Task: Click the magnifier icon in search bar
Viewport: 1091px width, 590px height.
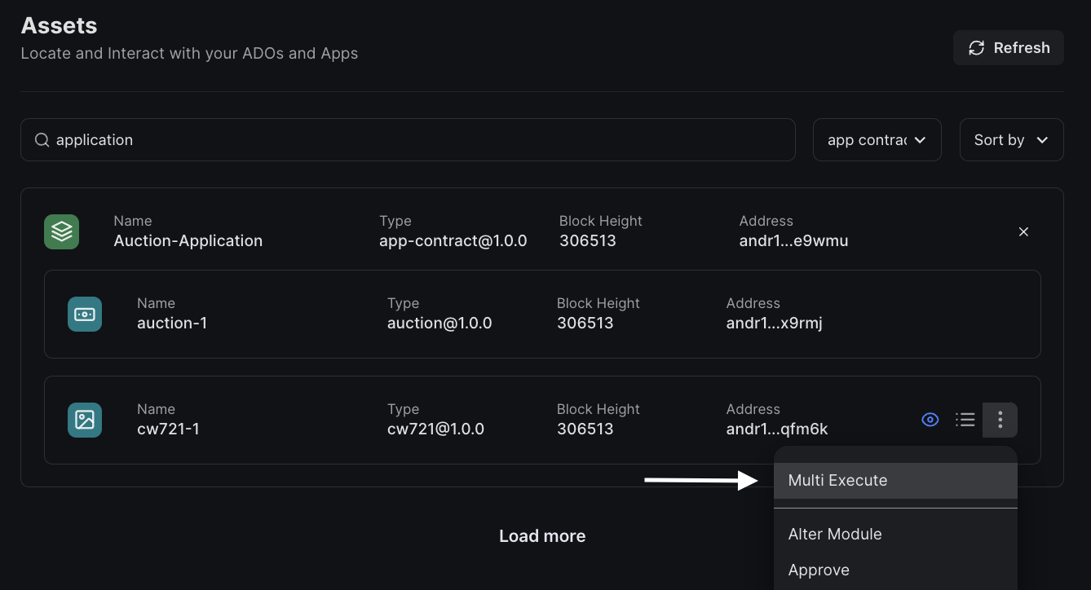Action: tap(42, 140)
